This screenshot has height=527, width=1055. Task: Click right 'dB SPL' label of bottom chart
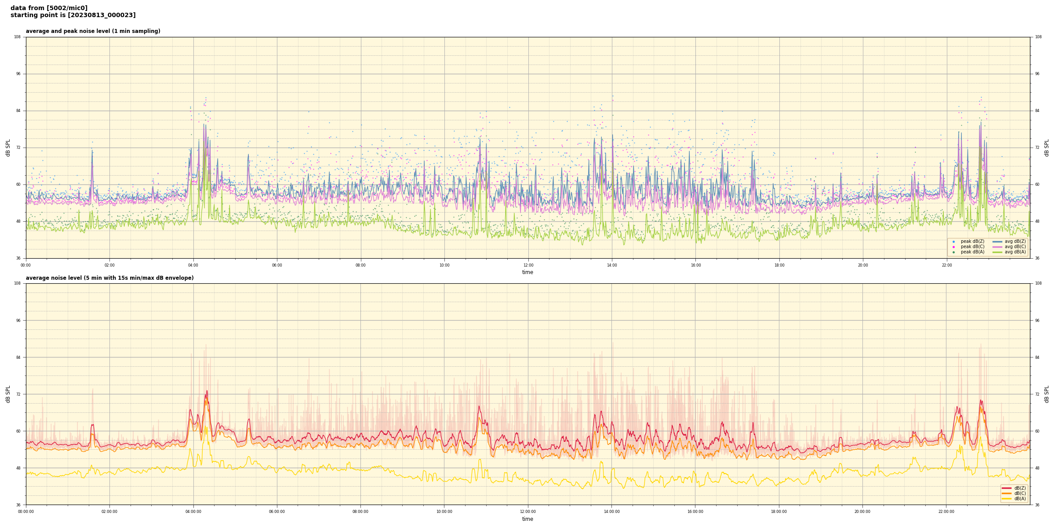click(x=1047, y=394)
